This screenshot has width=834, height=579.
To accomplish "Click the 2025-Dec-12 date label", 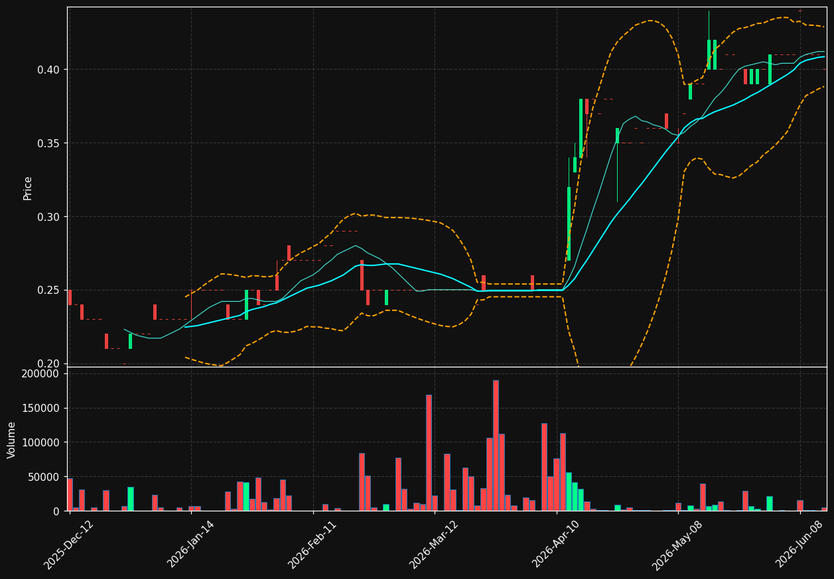I will coord(69,545).
